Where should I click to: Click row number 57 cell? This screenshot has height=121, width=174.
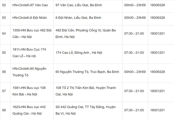pos(4,91)
